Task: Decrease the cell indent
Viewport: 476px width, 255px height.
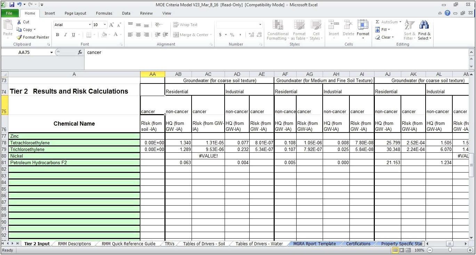Action: pyautogui.click(x=158, y=35)
